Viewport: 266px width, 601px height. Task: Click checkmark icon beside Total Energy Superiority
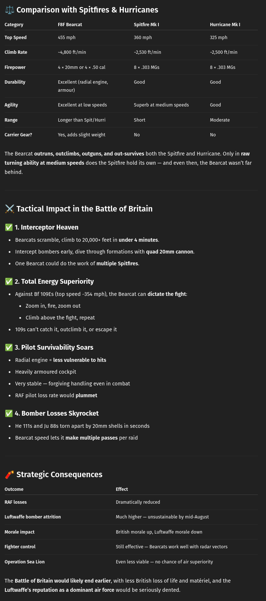[9, 282]
